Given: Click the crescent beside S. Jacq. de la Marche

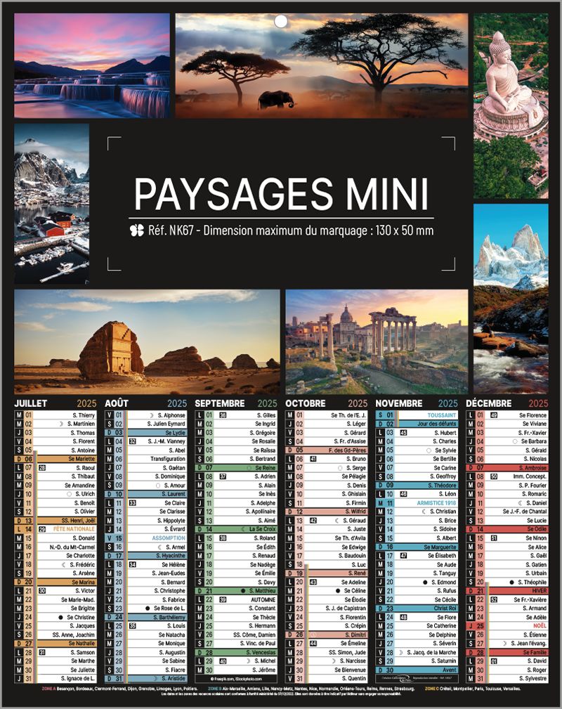Looking at the screenshot, I should click(x=401, y=653).
